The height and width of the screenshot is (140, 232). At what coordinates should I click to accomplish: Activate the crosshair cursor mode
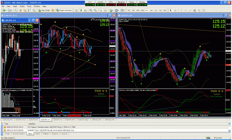click(175, 10)
